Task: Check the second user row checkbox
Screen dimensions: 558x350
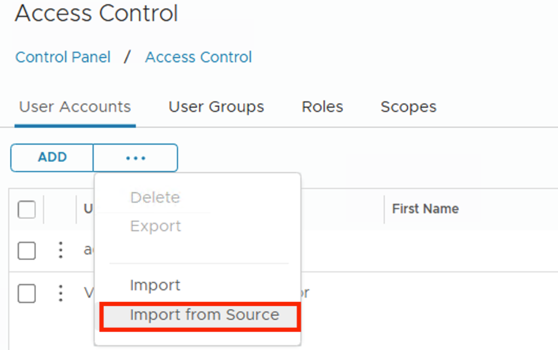Action: [x=27, y=294]
